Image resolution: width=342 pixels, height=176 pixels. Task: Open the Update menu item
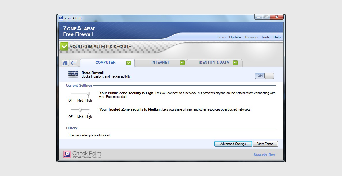pyautogui.click(x=235, y=37)
